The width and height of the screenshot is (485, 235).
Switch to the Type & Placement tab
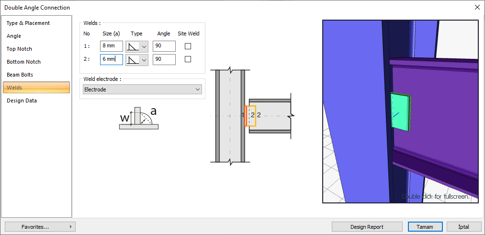(28, 23)
